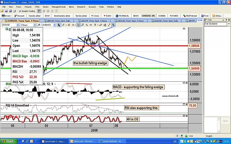The image size is (231, 144).
Task: Open the Chat Disclaimer dropdown
Action: coord(229,24)
